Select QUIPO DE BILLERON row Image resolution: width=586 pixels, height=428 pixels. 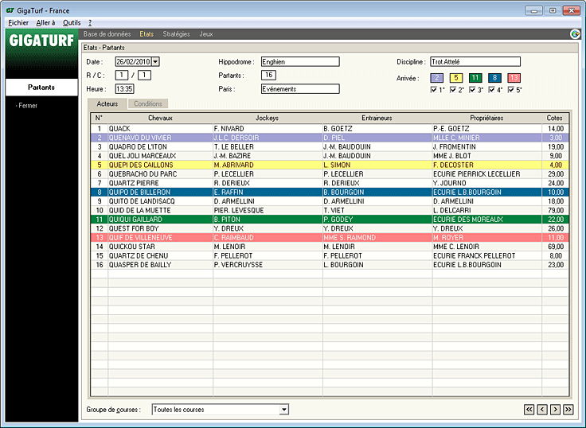(x=330, y=192)
